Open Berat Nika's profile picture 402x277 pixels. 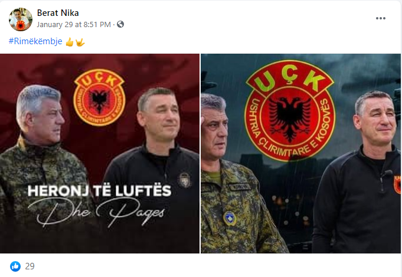click(21, 19)
